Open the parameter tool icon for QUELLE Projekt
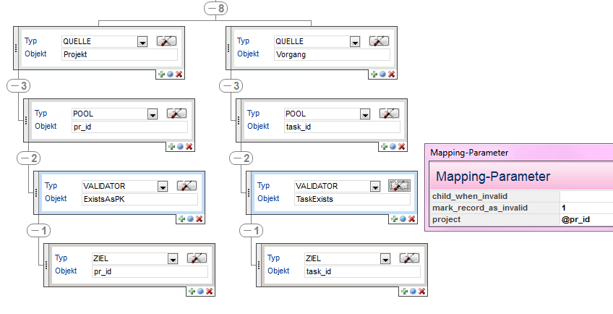The width and height of the screenshot is (613, 314). tap(166, 41)
